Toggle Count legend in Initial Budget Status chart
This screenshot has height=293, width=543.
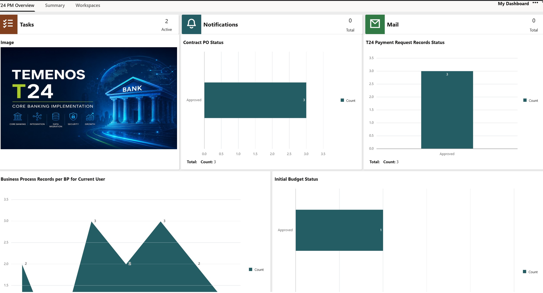(530, 272)
